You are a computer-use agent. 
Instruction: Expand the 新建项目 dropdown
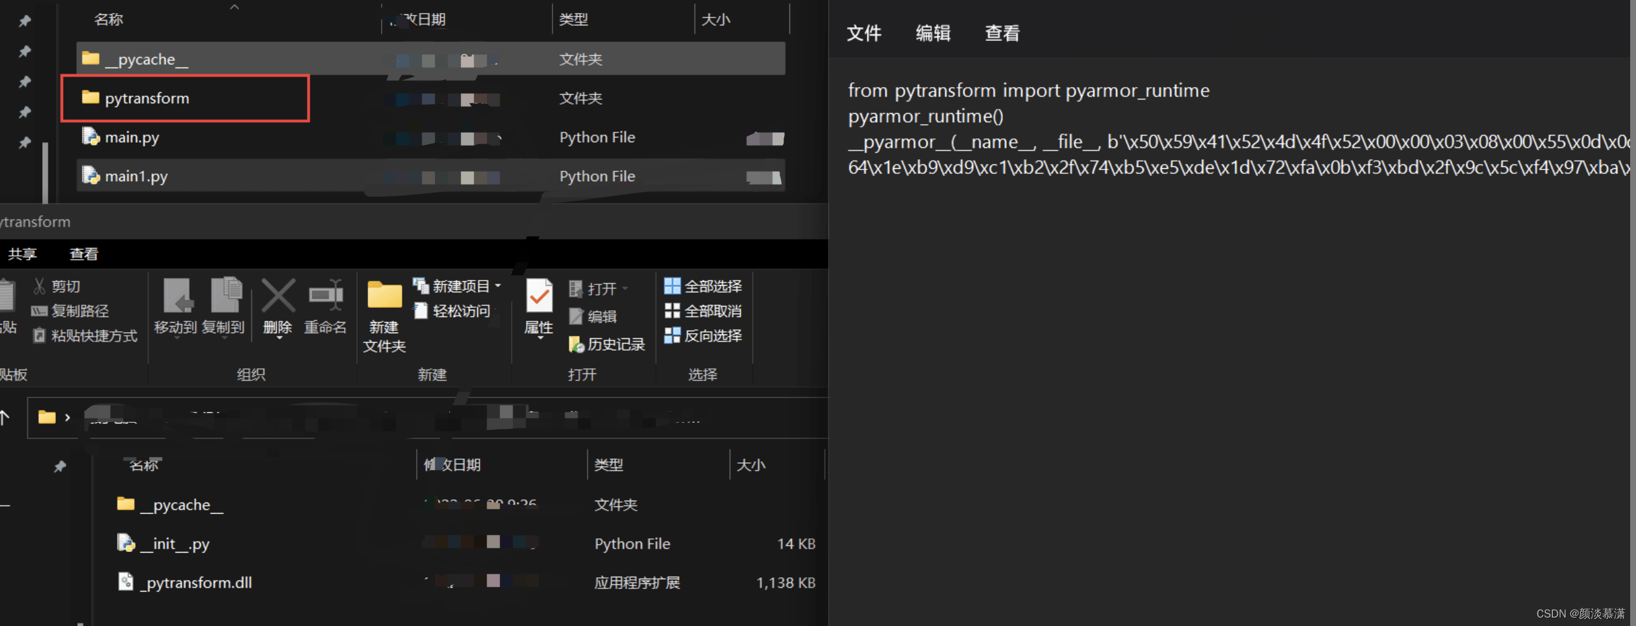pyautogui.click(x=497, y=286)
